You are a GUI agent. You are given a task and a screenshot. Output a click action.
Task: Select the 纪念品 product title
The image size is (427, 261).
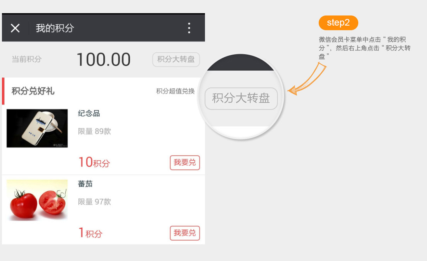pyautogui.click(x=89, y=113)
